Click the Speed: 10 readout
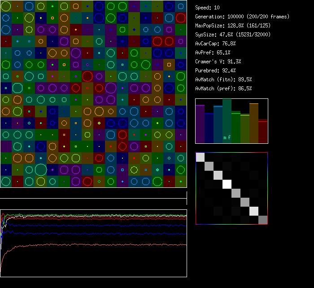 tap(207, 8)
